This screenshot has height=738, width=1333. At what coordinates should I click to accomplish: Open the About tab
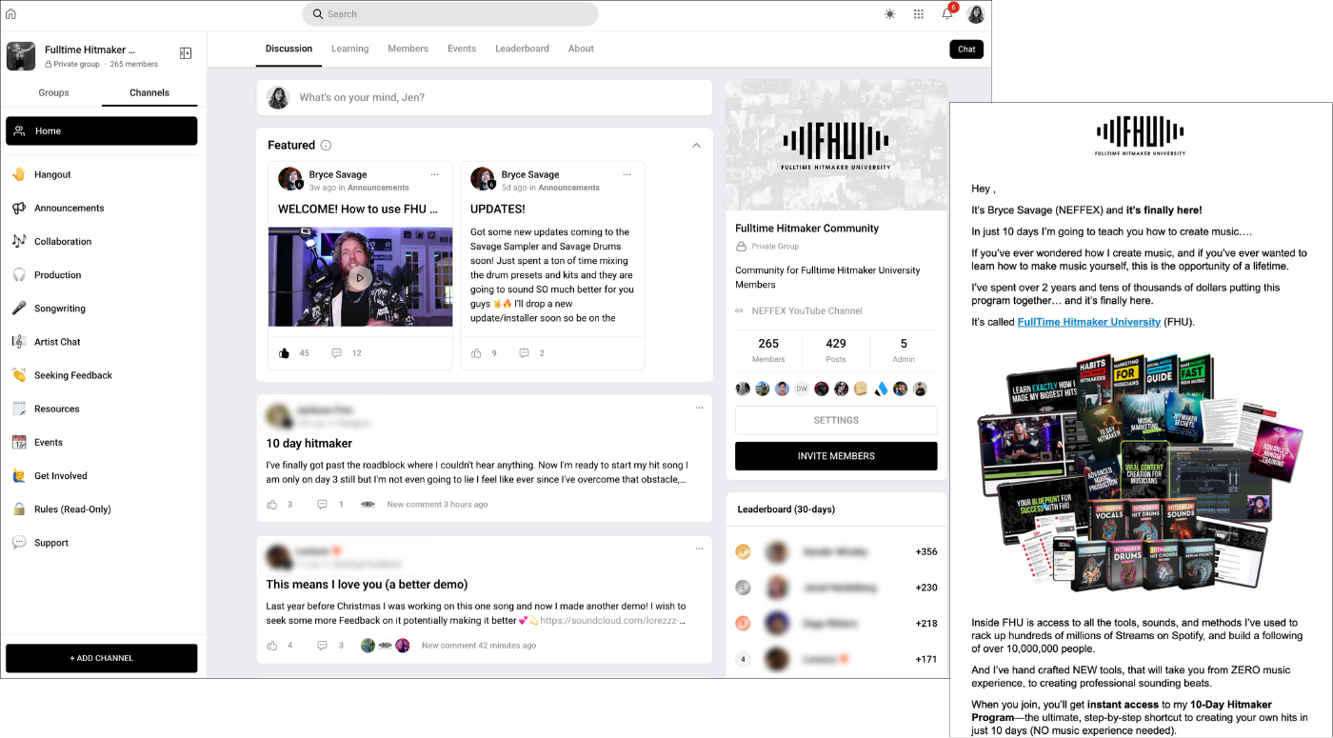pyautogui.click(x=581, y=49)
